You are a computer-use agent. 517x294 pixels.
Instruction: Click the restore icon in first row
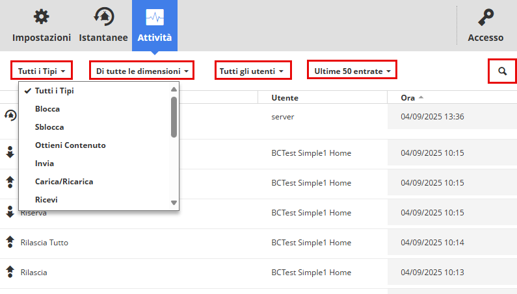(x=10, y=115)
